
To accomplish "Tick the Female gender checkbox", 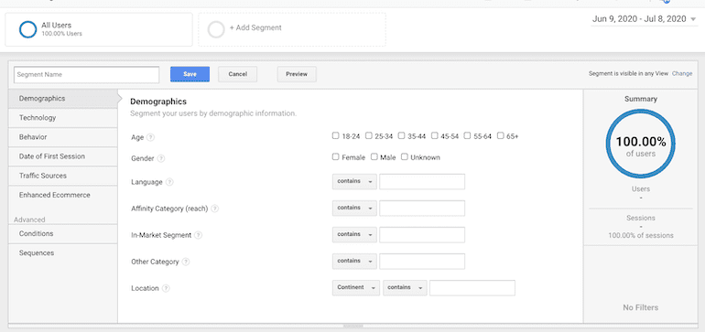I will coord(335,156).
